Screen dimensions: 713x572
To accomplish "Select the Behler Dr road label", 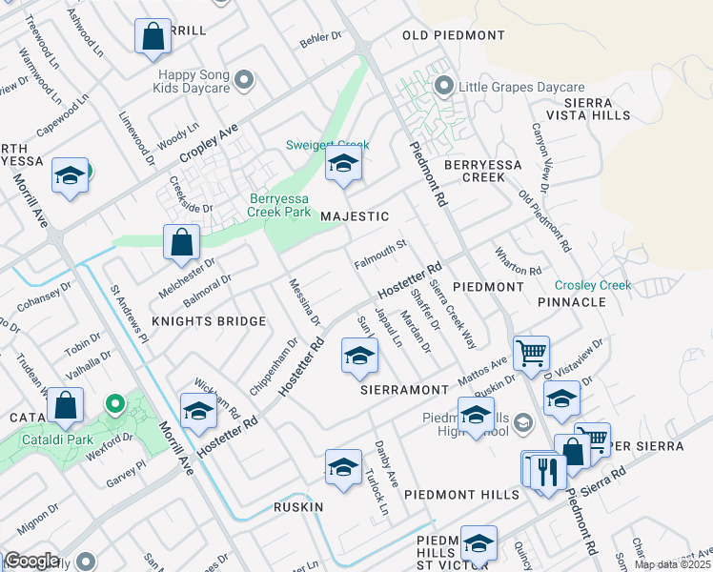I will point(320,39).
